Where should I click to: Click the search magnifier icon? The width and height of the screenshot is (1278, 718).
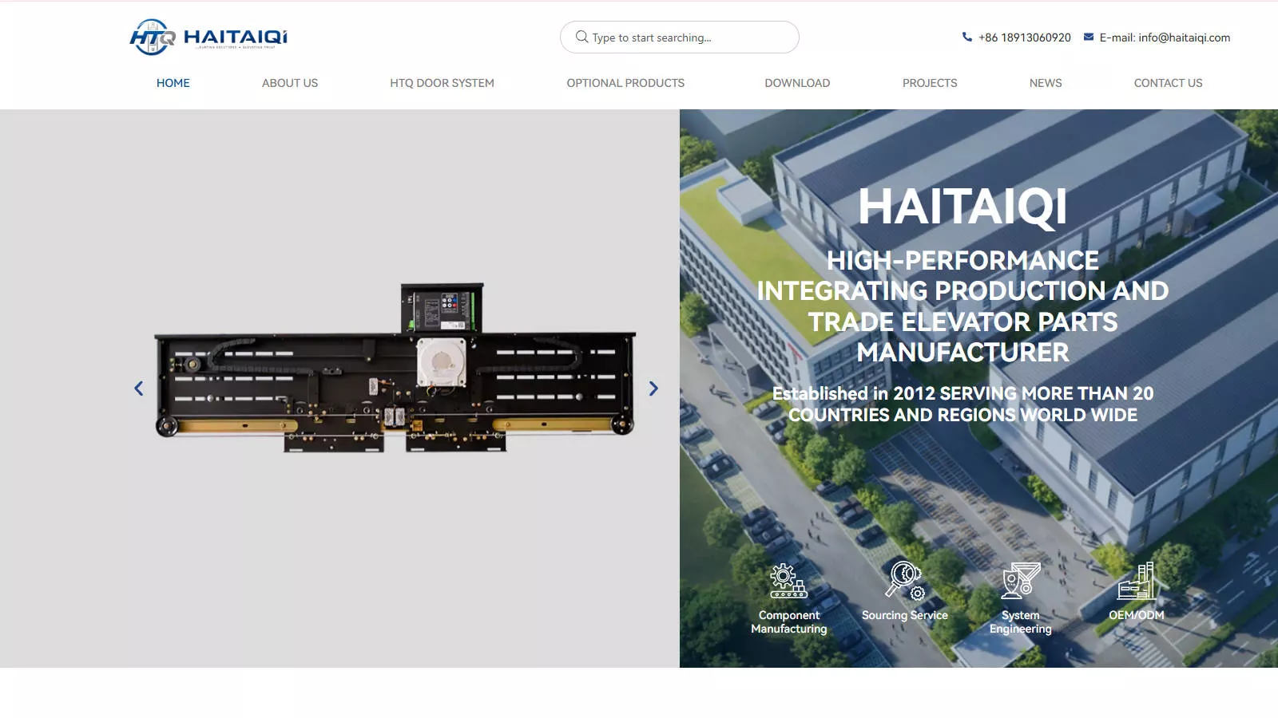click(x=581, y=37)
